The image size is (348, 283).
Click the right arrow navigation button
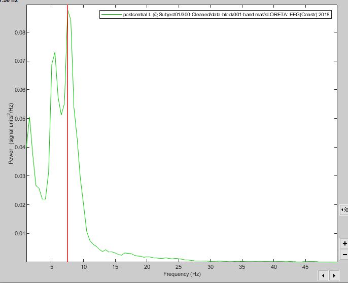click(x=334, y=275)
